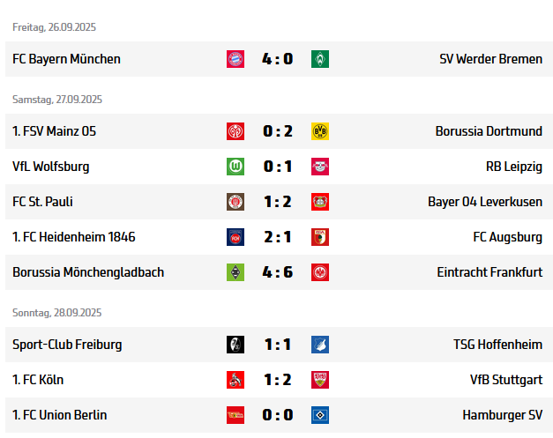Open the RB Leipzig crest
This screenshot has width=553, height=438.
319,167
